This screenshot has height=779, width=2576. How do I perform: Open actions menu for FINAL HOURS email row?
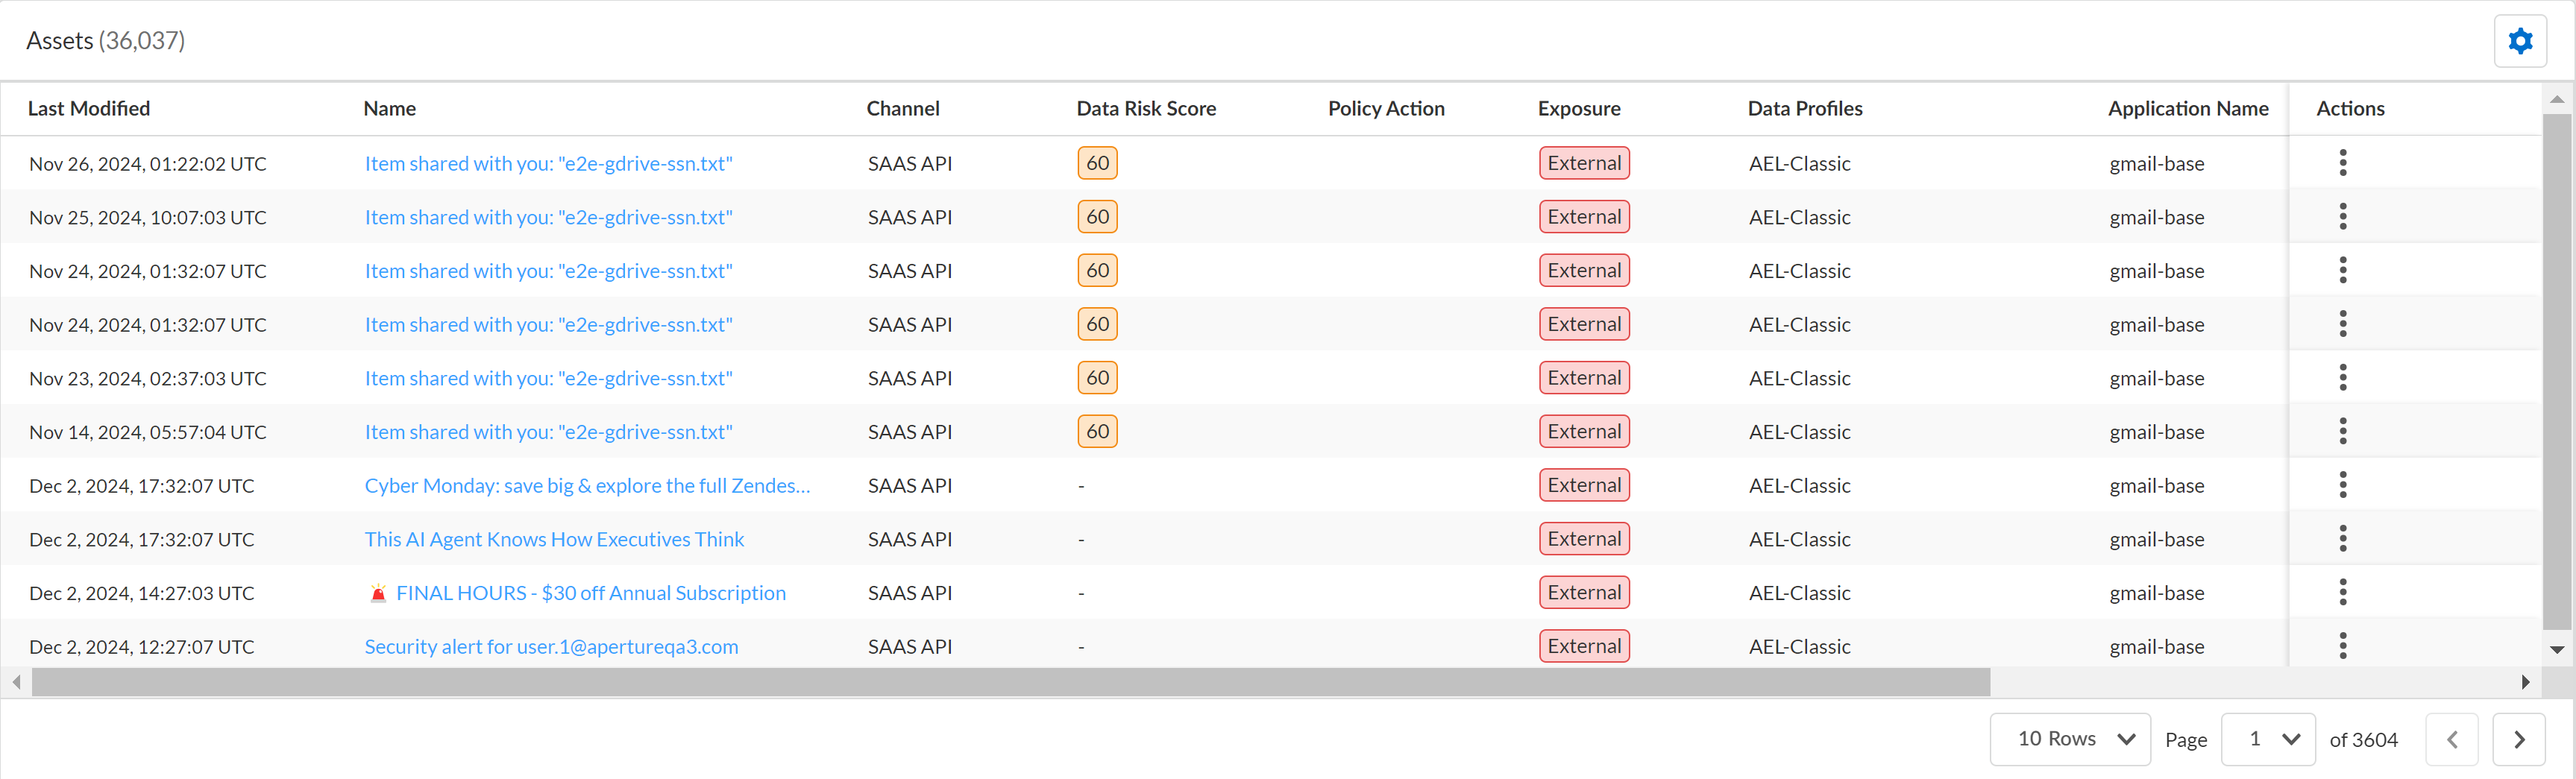(2342, 593)
